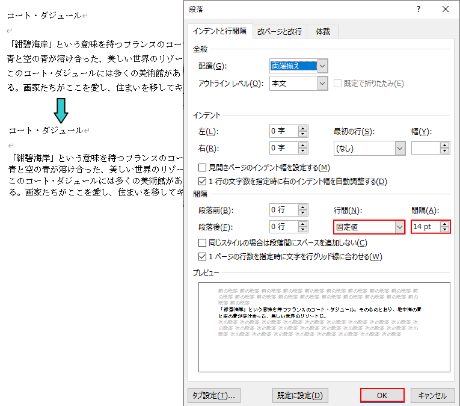Click the lower コート・ダジュール heading text

(x=46, y=131)
